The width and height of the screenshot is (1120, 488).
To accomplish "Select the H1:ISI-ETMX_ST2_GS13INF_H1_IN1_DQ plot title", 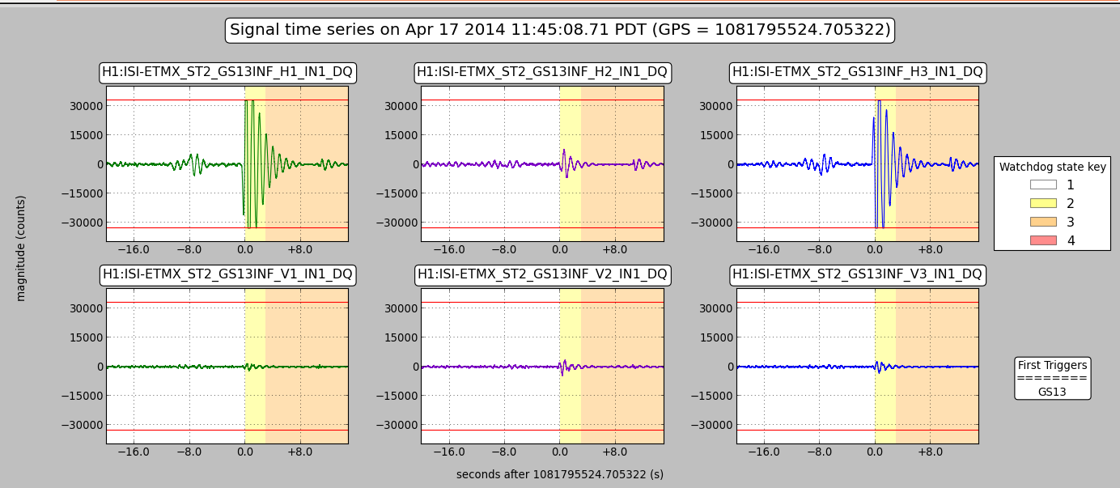I will pos(227,73).
